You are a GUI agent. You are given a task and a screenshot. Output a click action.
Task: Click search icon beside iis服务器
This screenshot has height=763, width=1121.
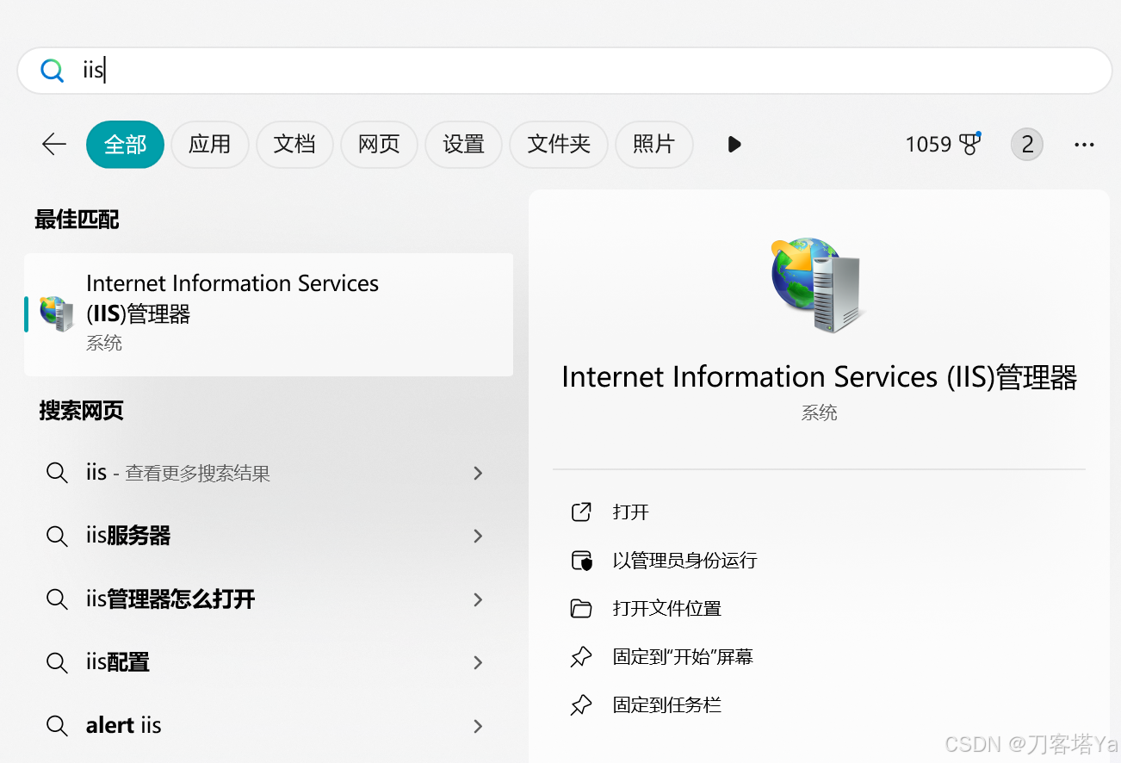click(x=57, y=537)
